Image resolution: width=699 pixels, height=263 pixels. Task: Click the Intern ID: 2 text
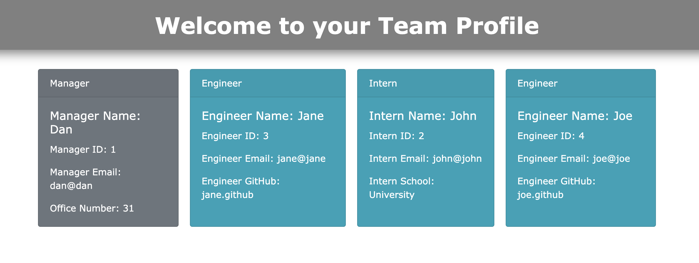pyautogui.click(x=396, y=136)
